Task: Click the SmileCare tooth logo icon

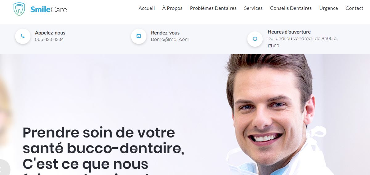Action: coord(19,9)
